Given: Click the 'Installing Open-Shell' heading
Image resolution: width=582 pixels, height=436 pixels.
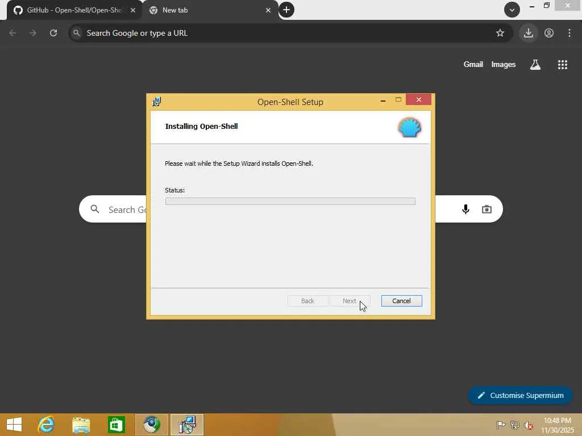Looking at the screenshot, I should [x=202, y=127].
